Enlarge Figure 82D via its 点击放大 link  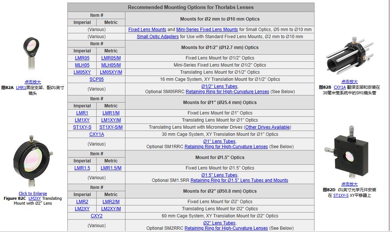(x=349, y=184)
